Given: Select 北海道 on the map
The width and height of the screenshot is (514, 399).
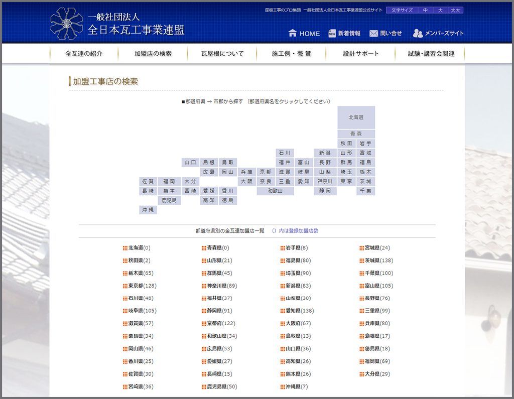Looking at the screenshot, I should 356,117.
